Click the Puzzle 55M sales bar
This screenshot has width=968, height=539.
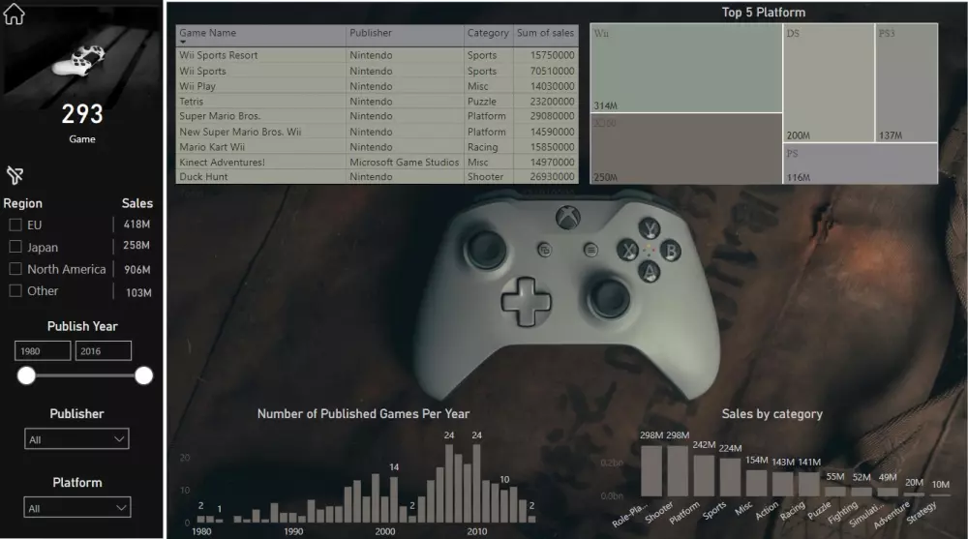coord(835,492)
